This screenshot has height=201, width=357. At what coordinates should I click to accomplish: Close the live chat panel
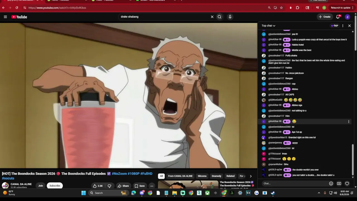pyautogui.click(x=349, y=26)
